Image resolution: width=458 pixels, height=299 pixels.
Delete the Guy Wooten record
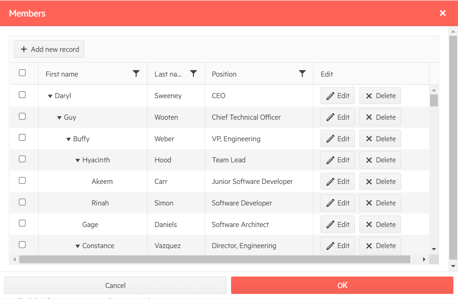(380, 117)
